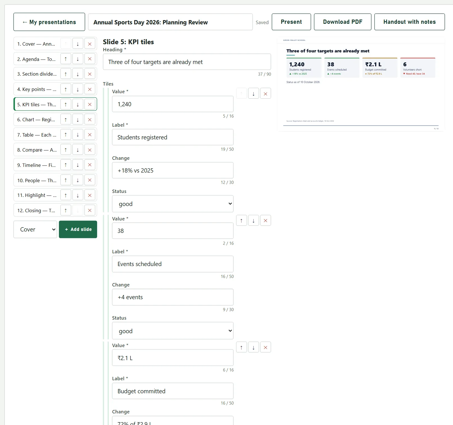
Task: Delete slide 5 KPI tiles
Action: pos(90,104)
